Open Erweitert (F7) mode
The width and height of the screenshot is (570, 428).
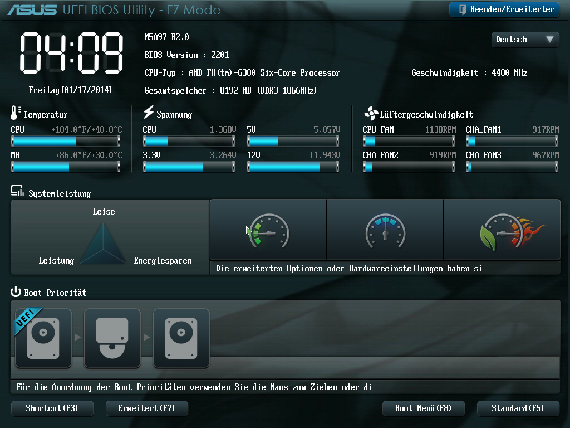(146, 408)
